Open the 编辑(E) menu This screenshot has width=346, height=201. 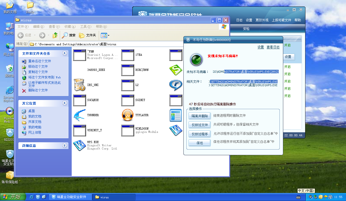(38, 27)
